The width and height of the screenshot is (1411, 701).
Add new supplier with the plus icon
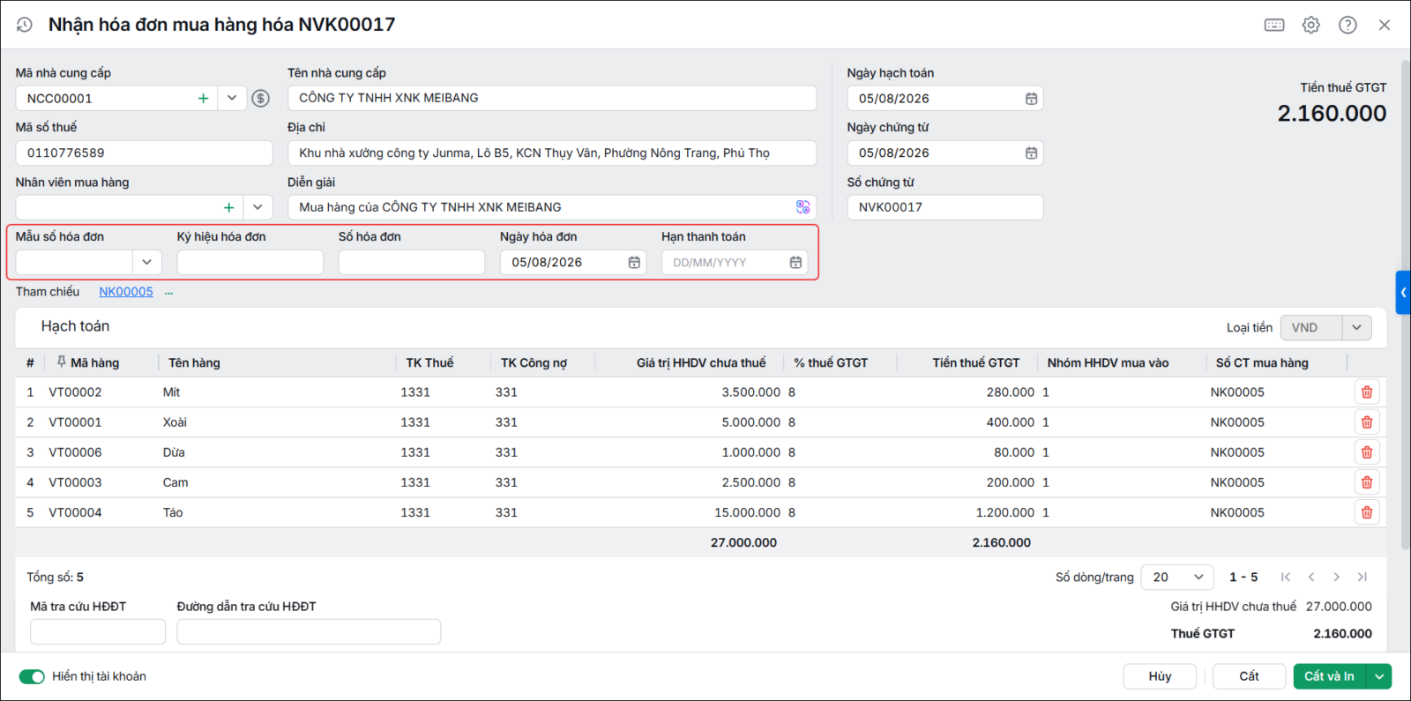[204, 98]
